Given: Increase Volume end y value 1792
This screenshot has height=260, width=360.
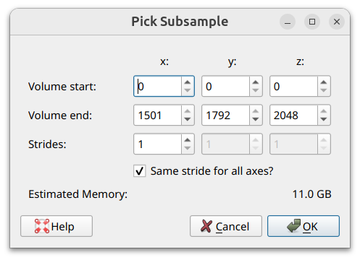Looking at the screenshot, I should pyautogui.click(x=256, y=111).
